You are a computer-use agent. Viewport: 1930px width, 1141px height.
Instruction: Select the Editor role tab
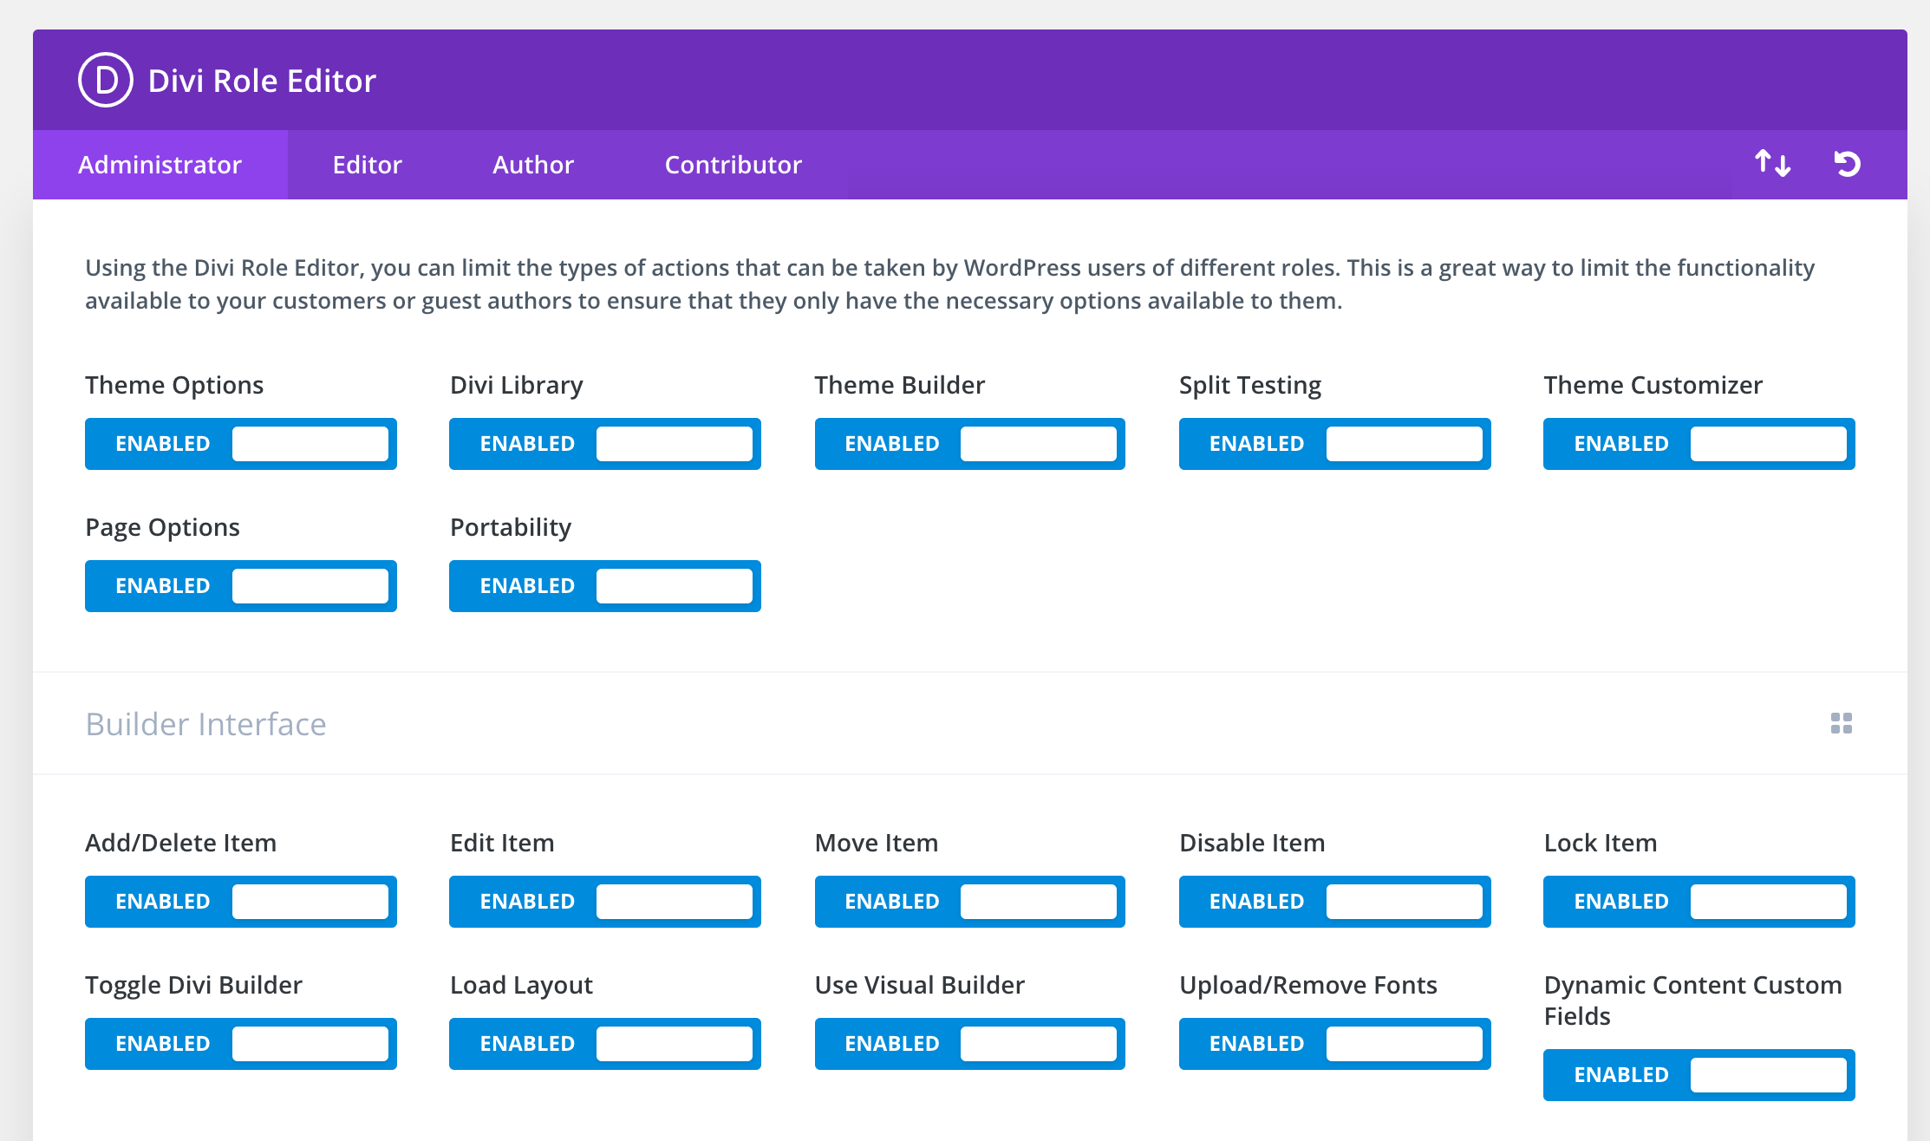[x=367, y=165]
